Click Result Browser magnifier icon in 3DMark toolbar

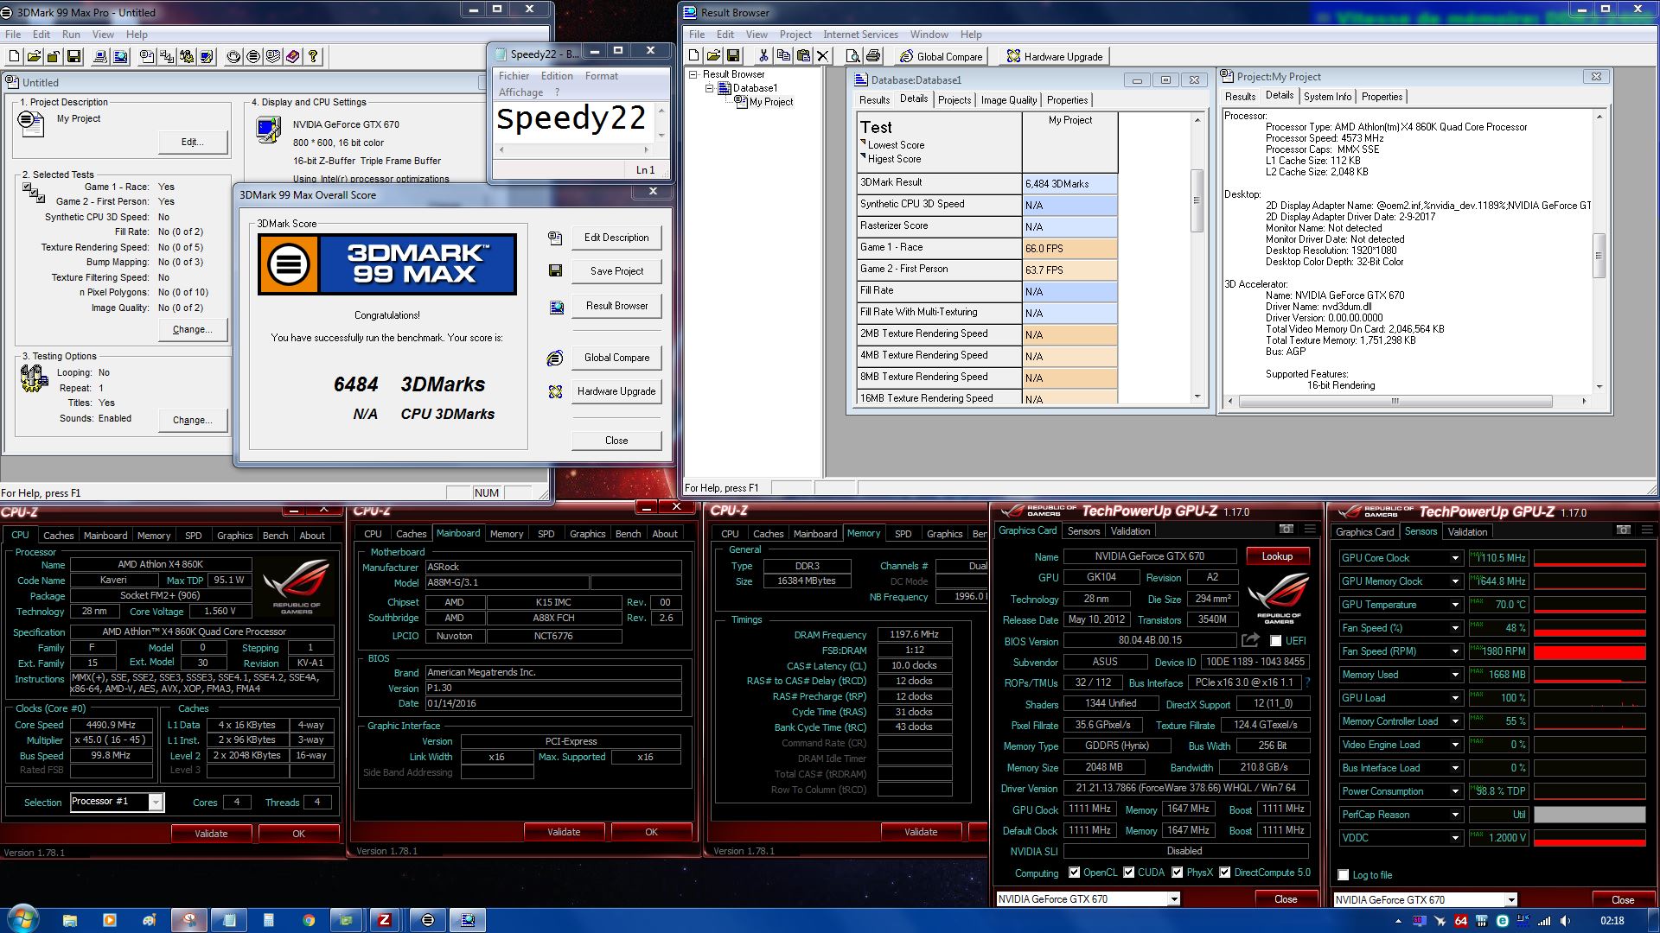[121, 57]
